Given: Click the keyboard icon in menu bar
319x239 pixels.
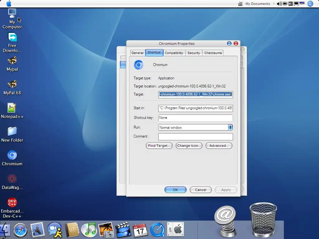Looking at the screenshot, I should [240, 4].
